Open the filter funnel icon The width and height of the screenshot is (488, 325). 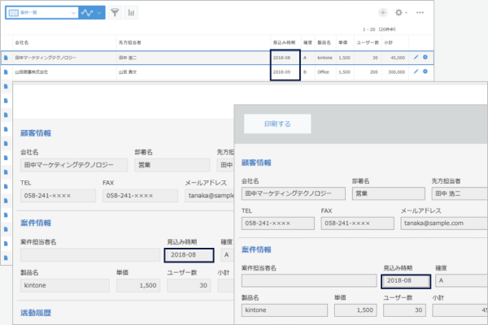tap(115, 13)
